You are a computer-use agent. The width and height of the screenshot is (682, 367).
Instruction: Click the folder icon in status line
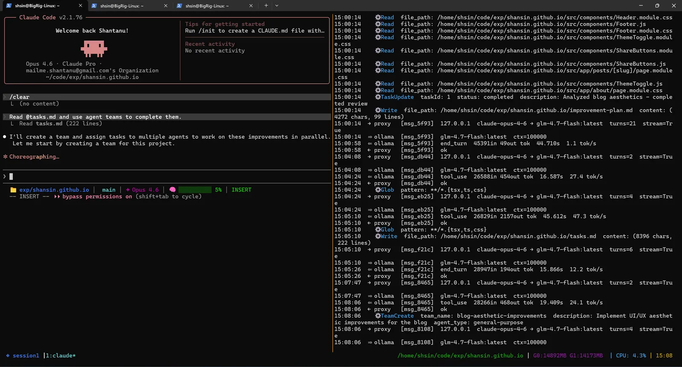pyautogui.click(x=13, y=190)
